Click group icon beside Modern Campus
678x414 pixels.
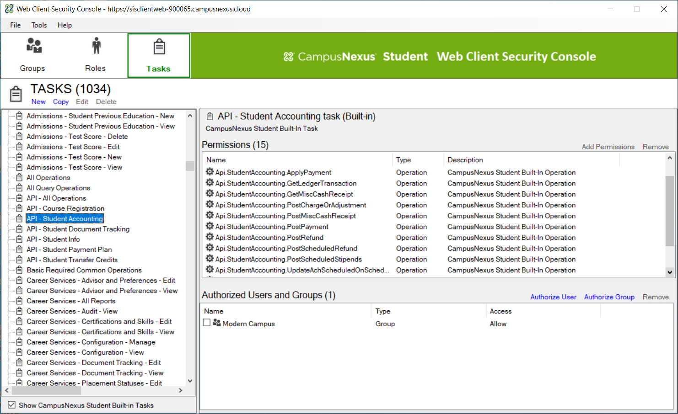[217, 323]
